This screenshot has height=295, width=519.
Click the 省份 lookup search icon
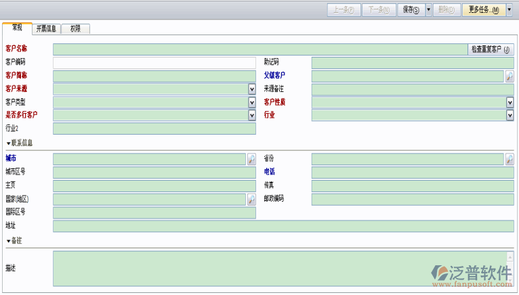pos(509,159)
